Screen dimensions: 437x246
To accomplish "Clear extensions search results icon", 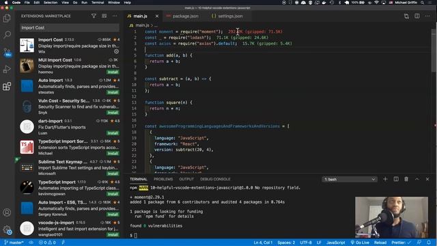I will pos(104,16).
